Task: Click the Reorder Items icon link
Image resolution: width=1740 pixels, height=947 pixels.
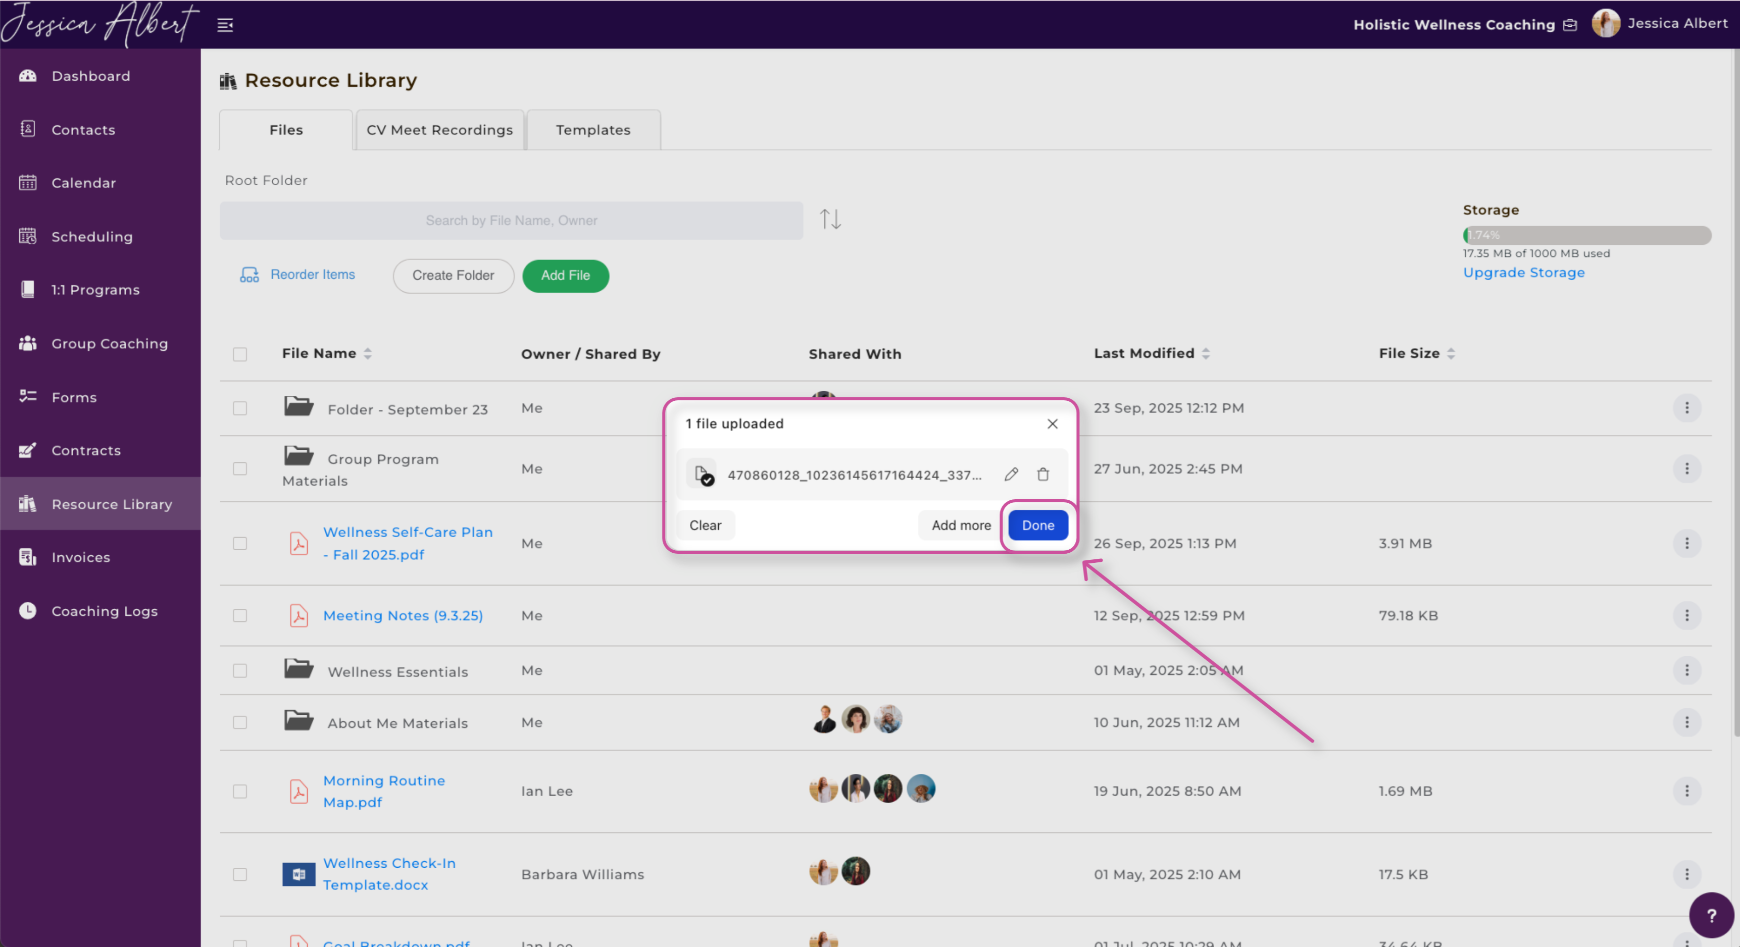Action: [297, 275]
